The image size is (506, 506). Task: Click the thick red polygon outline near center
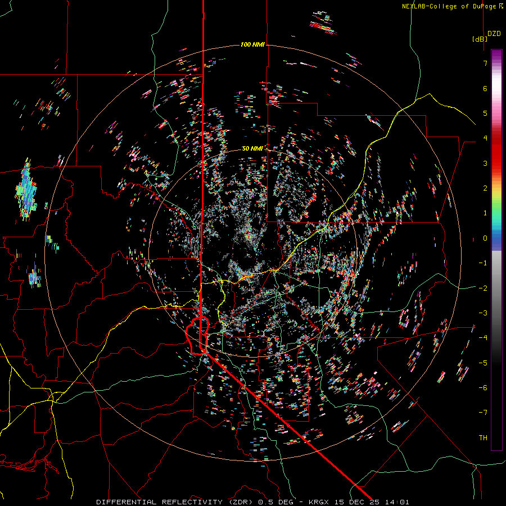click(197, 336)
